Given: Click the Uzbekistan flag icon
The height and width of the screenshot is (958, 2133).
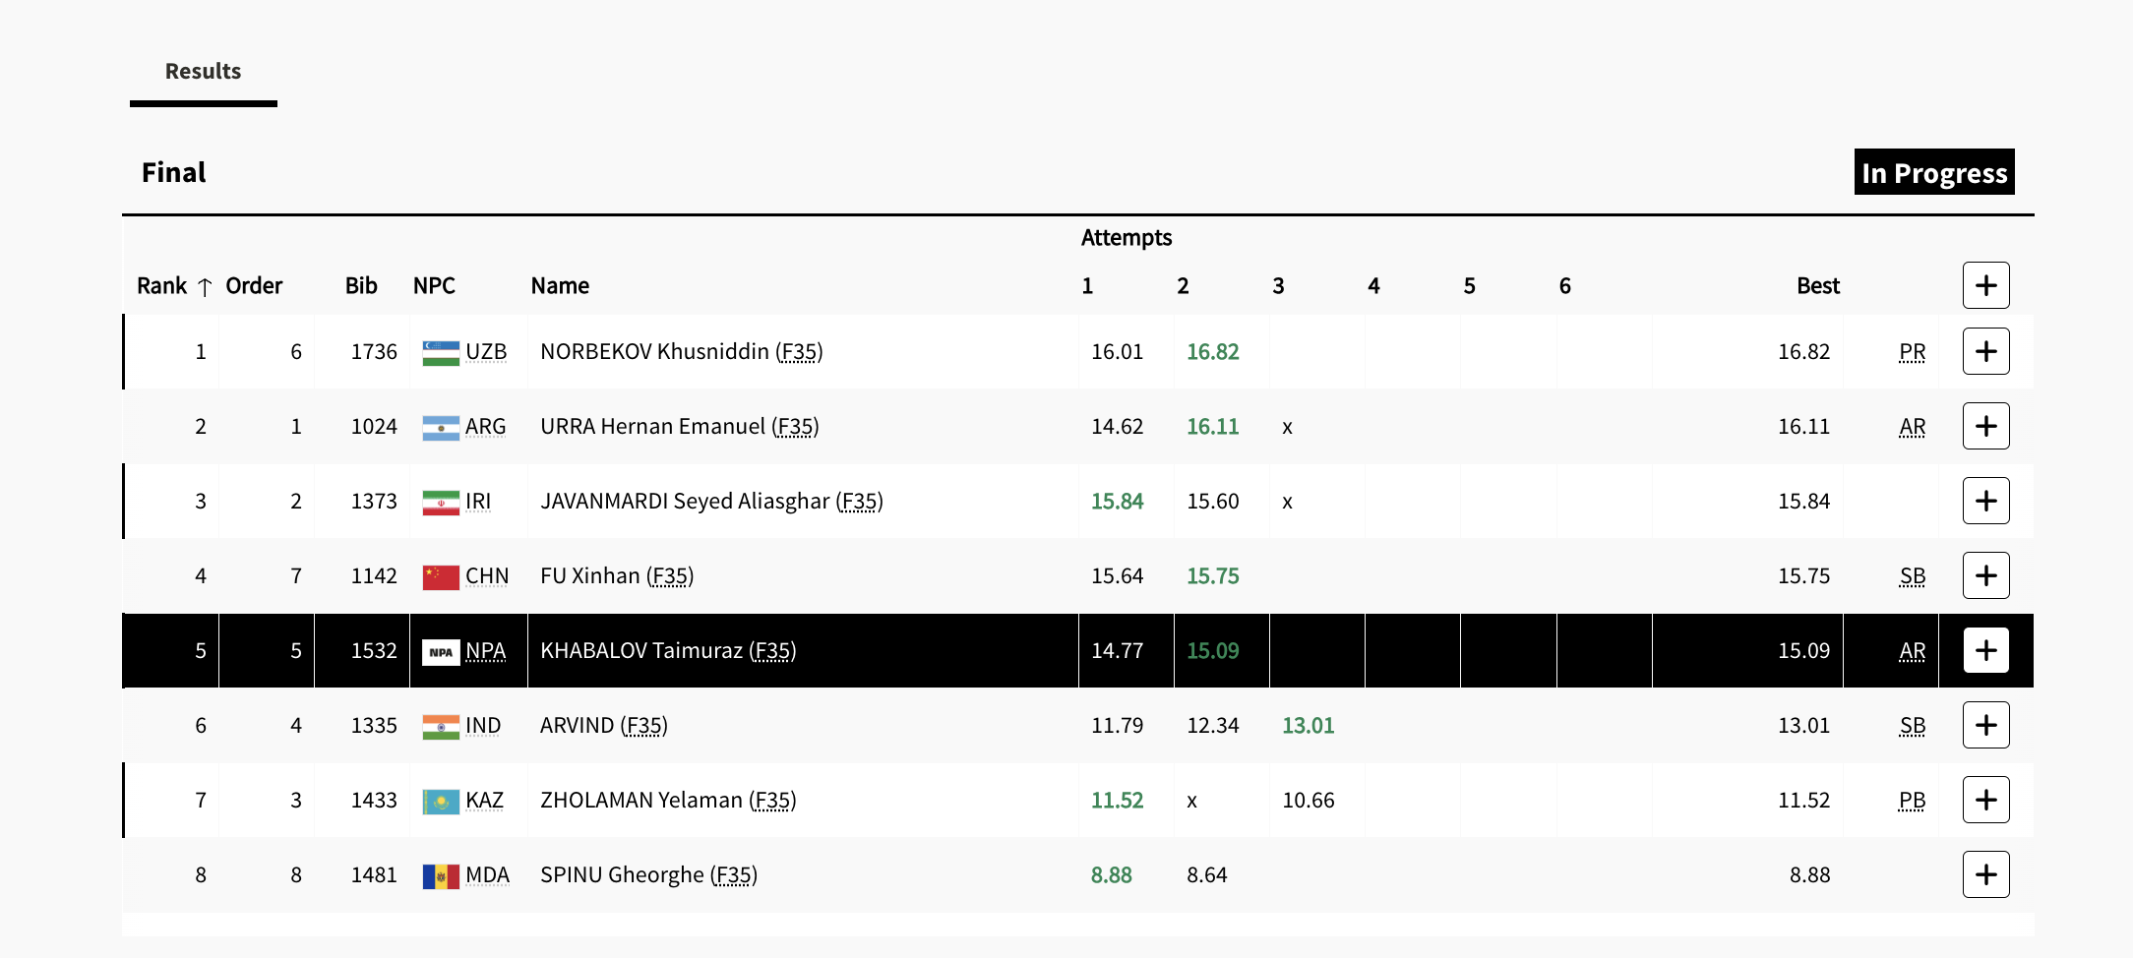Looking at the screenshot, I should coord(441,352).
